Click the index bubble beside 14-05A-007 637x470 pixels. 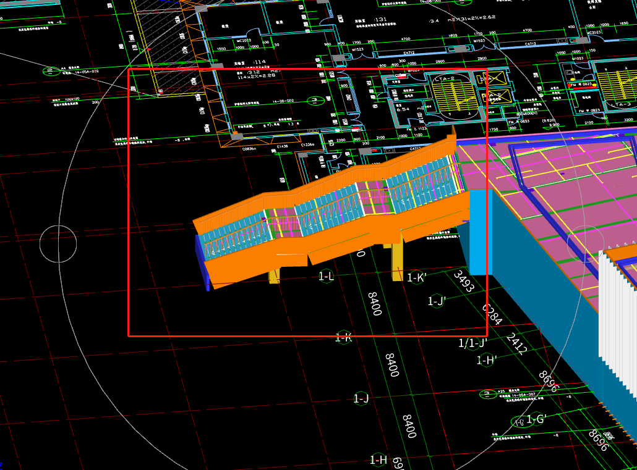point(488,393)
